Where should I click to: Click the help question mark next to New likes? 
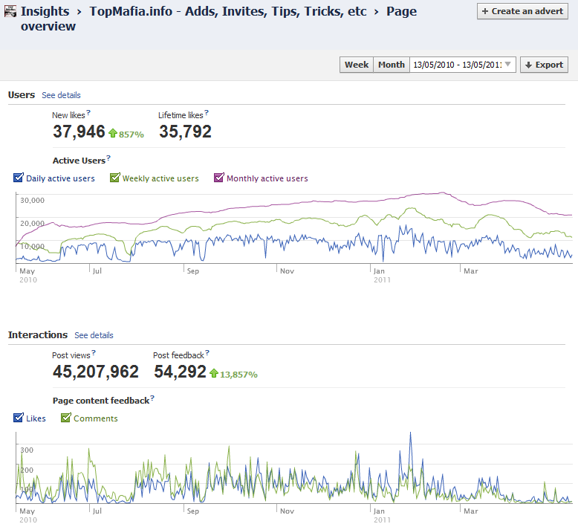88,112
